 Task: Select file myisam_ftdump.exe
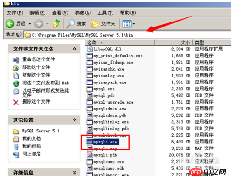click(113, 62)
